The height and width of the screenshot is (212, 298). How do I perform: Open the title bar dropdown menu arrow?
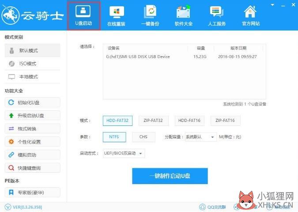[x=272, y=5]
